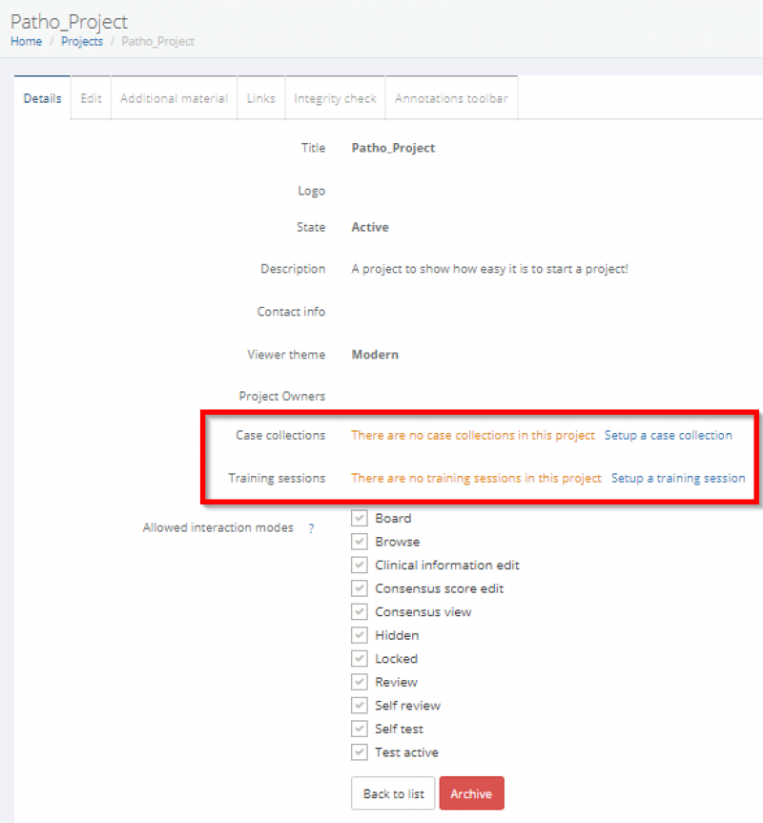Open the Additional material tab
This screenshot has width=763, height=823.
click(x=174, y=98)
